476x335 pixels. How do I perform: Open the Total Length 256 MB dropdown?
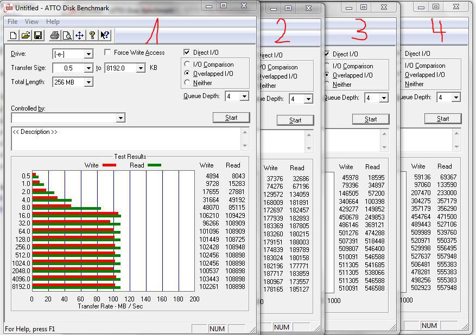tap(88, 82)
